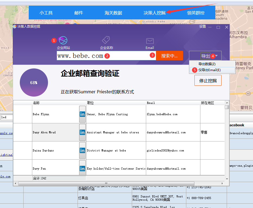
Task: Select the name cell Daina Dardano
Action: (x=56, y=151)
